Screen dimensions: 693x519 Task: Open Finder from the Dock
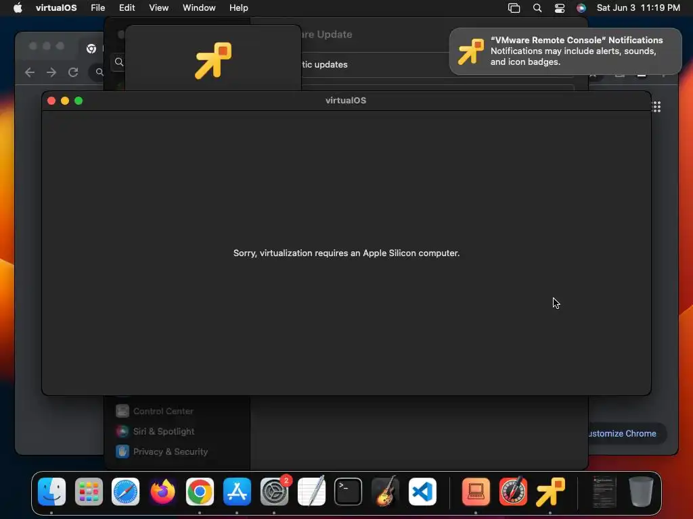(x=51, y=491)
